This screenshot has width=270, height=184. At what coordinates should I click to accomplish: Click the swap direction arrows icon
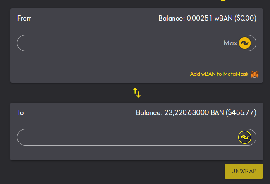[x=137, y=93]
